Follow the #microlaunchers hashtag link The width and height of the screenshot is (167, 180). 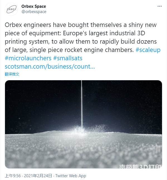coord(28,58)
